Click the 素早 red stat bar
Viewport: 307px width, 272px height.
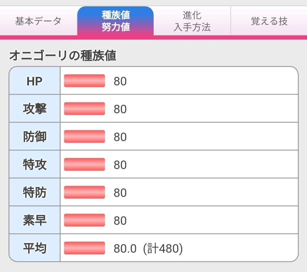(85, 220)
